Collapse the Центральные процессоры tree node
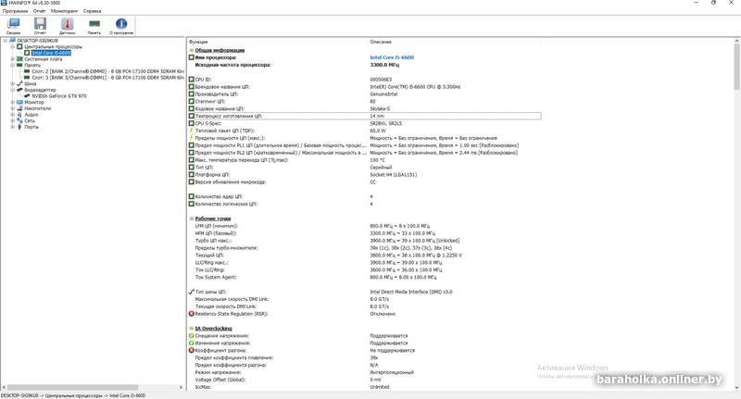The height and width of the screenshot is (399, 741). (x=13, y=46)
